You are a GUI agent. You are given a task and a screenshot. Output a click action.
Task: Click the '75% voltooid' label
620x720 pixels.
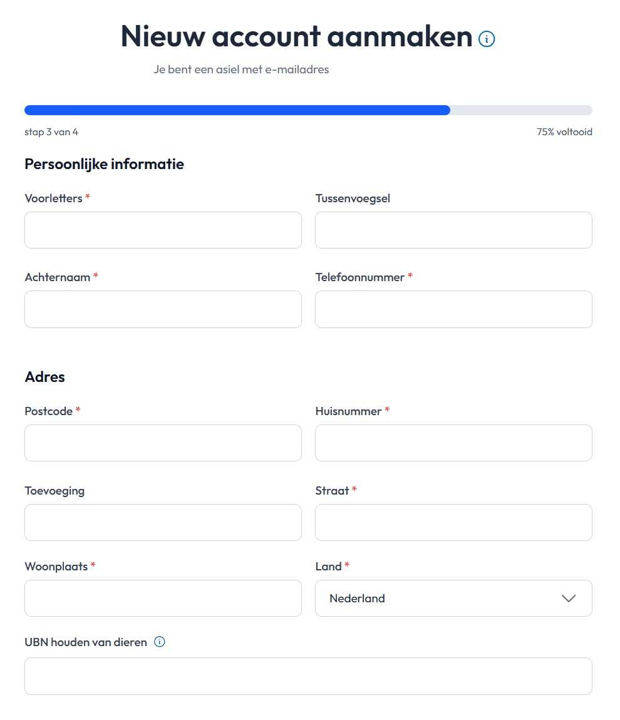(x=564, y=132)
